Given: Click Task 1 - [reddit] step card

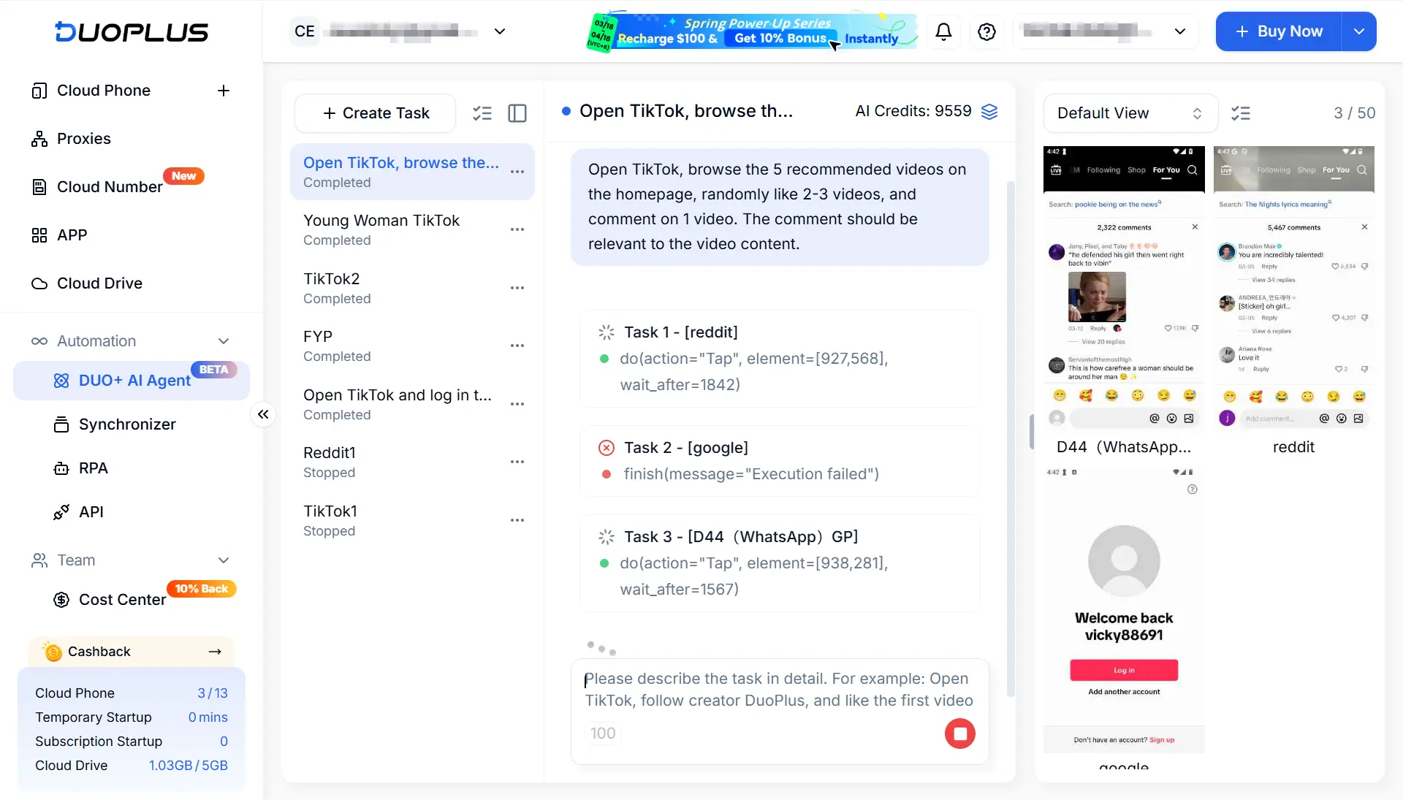Looking at the screenshot, I should 780,359.
